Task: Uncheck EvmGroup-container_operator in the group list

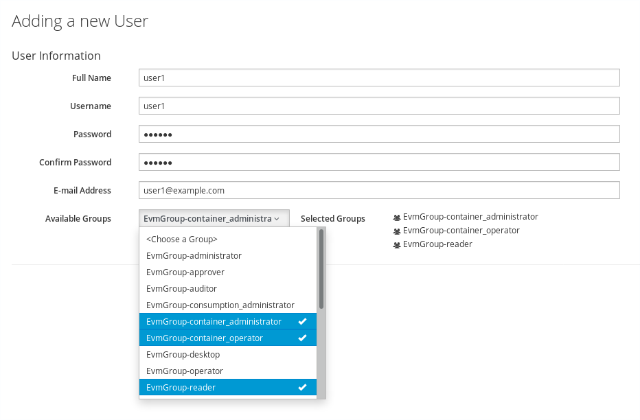Action: pyautogui.click(x=205, y=338)
